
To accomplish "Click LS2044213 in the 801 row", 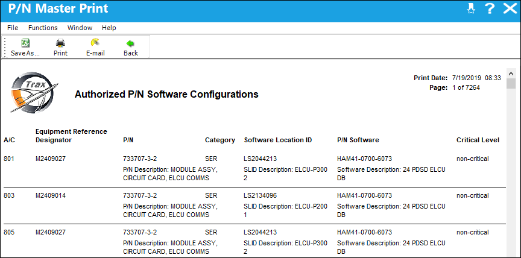I will click(x=260, y=159).
